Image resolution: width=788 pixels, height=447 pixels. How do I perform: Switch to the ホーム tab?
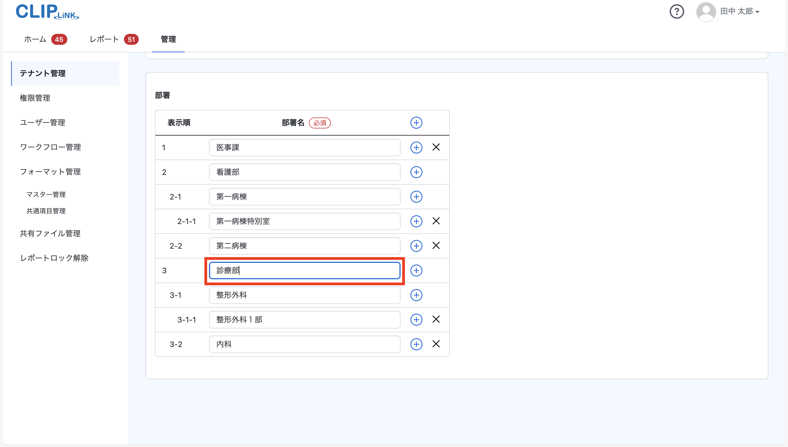[x=35, y=39]
